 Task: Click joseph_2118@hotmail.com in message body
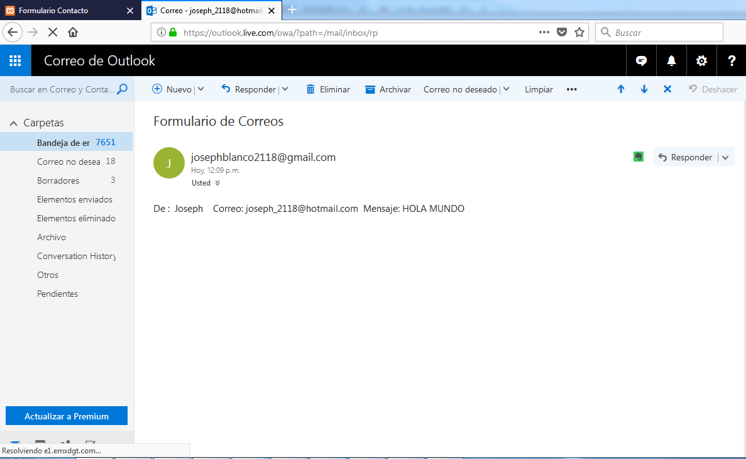tap(302, 209)
